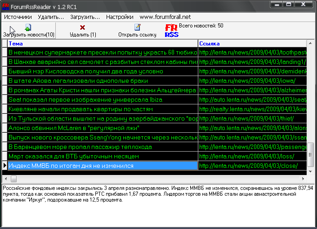Click realty.lenta.ru link cell

click(252, 109)
